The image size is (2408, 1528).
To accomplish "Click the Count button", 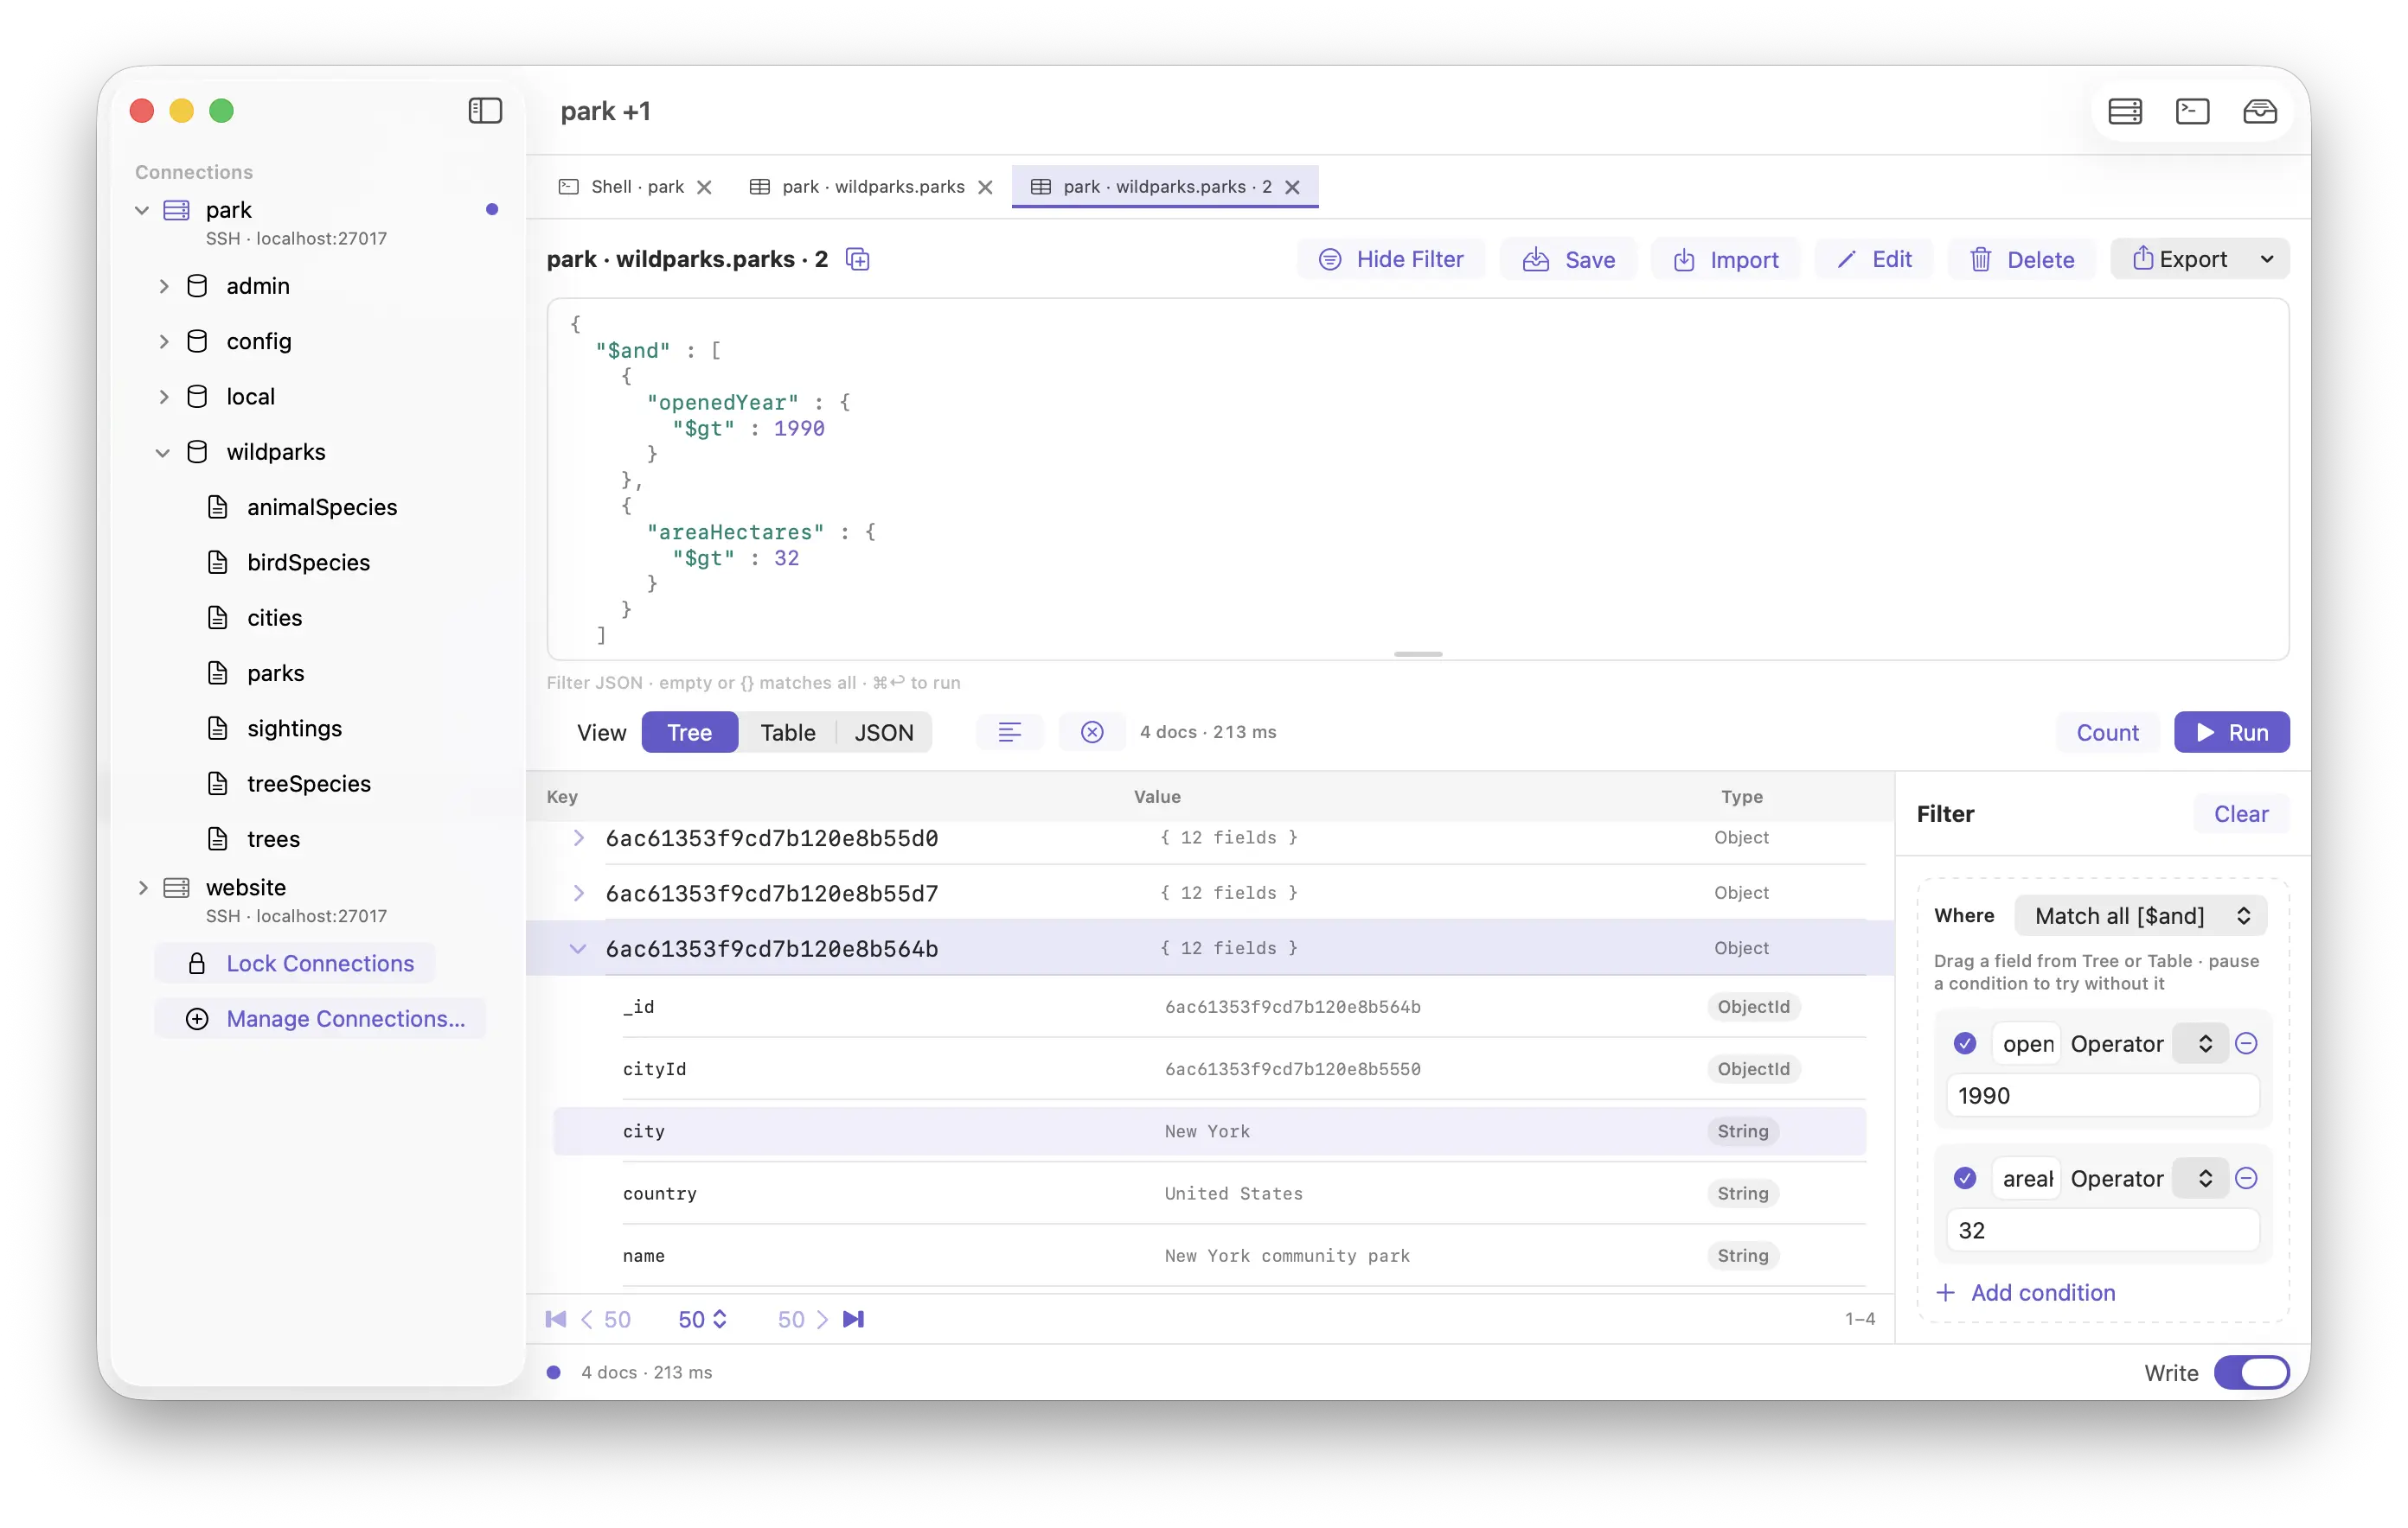I will (2107, 733).
